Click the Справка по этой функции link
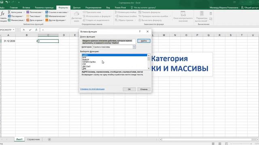This screenshot has height=145, width=259. (92, 89)
